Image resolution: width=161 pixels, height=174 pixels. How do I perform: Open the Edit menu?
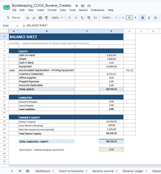click(22, 10)
